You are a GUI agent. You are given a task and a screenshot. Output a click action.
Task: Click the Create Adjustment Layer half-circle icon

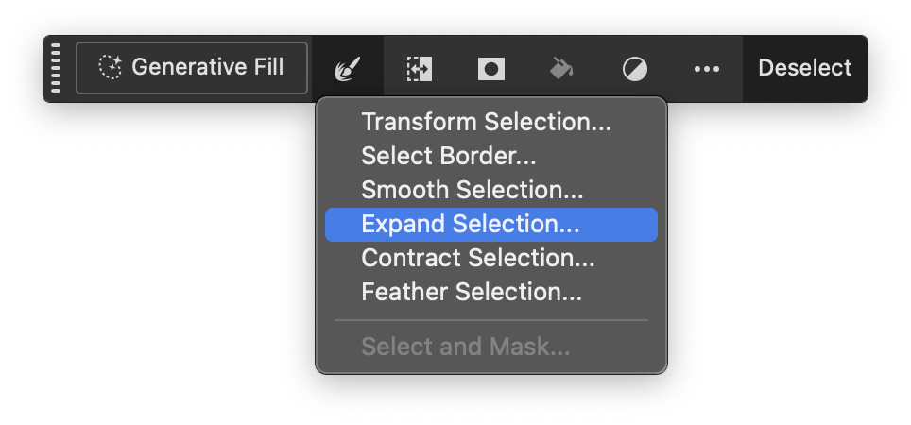[634, 69]
